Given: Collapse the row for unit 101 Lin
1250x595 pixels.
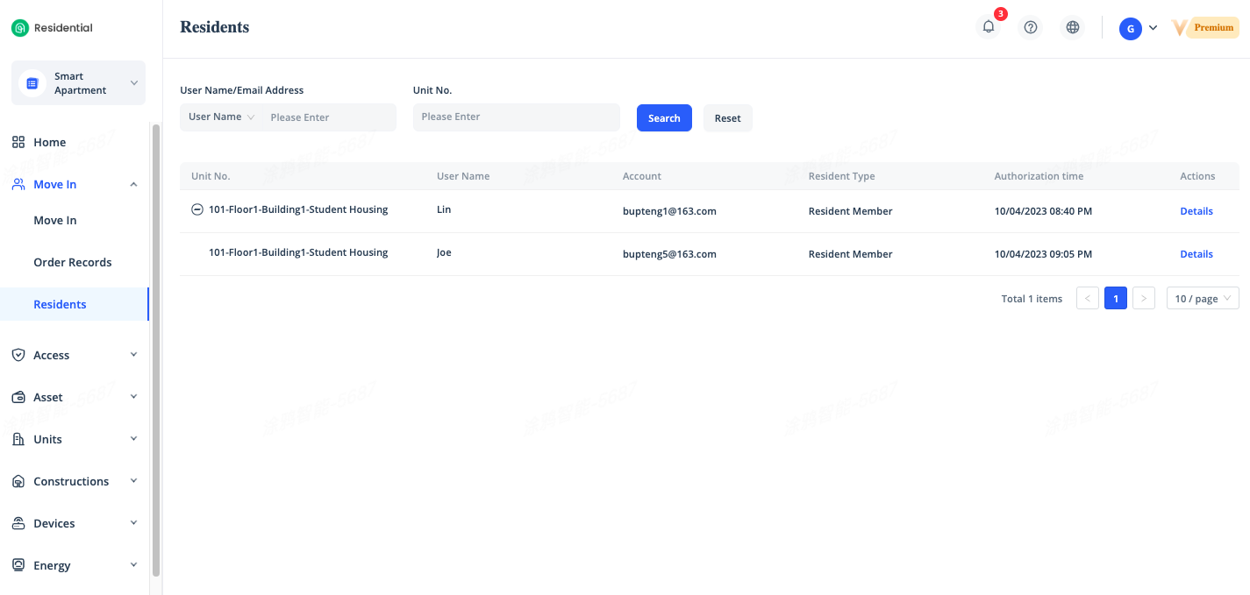Looking at the screenshot, I should pos(197,210).
